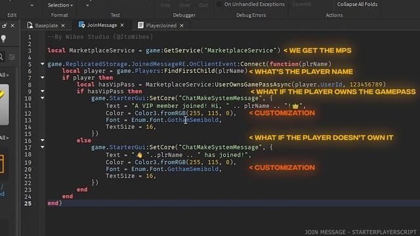Screen dimensions: 420x236
Task: Click the 123456789 gamepass id
Action: 366,85
